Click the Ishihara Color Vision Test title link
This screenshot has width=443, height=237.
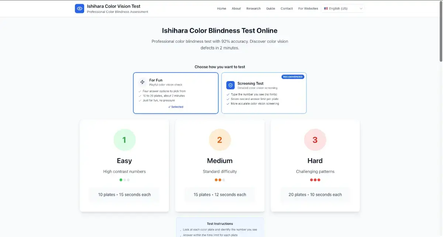tap(114, 6)
